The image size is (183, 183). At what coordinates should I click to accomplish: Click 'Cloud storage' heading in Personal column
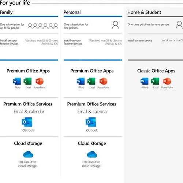(92, 143)
